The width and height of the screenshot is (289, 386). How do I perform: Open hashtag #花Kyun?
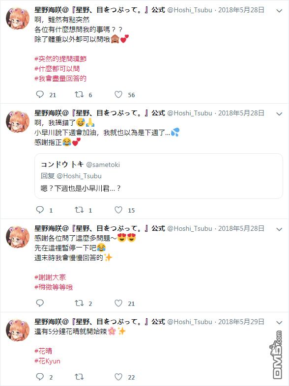point(47,361)
